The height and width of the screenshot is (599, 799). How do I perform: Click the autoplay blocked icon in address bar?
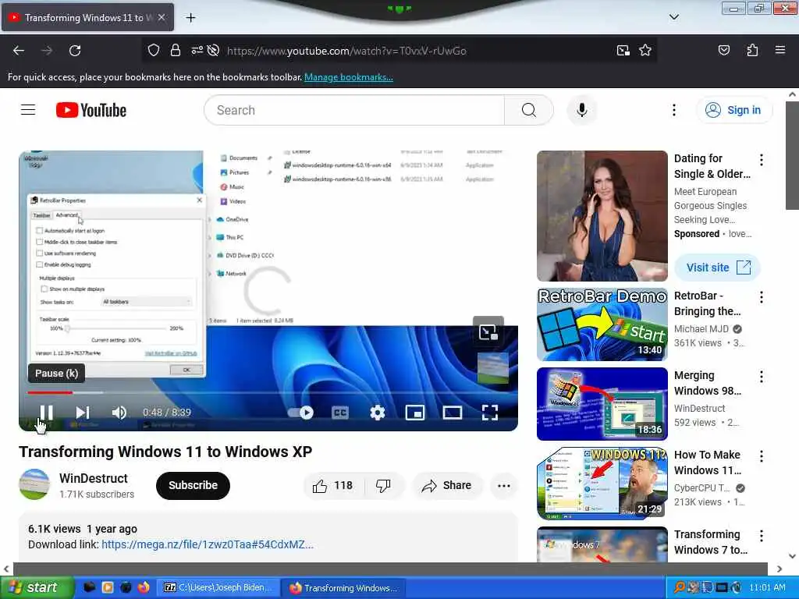point(214,51)
